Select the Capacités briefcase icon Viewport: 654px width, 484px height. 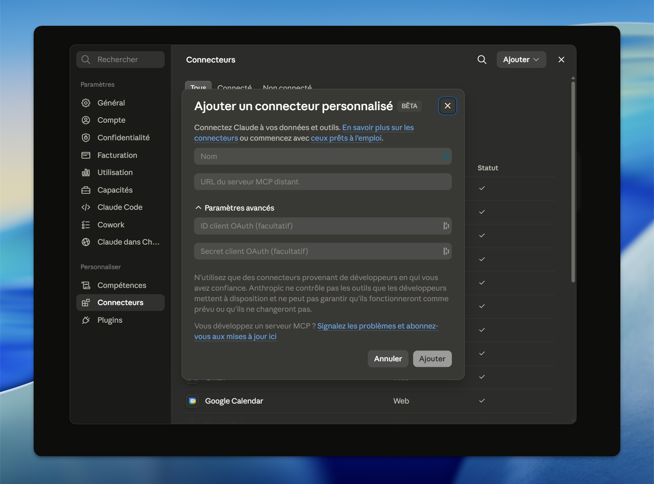tap(86, 190)
